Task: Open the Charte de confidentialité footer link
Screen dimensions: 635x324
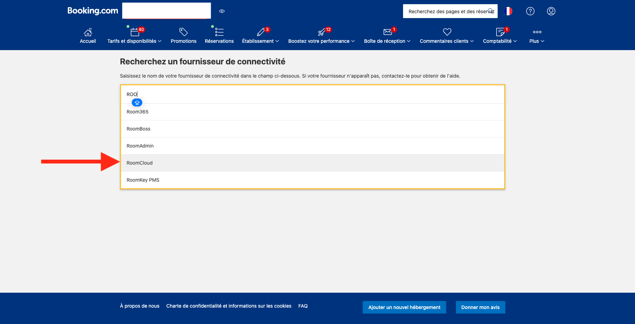Action: click(229, 306)
